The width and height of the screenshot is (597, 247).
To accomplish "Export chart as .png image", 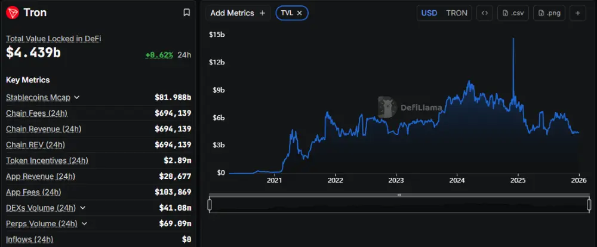I will point(549,13).
